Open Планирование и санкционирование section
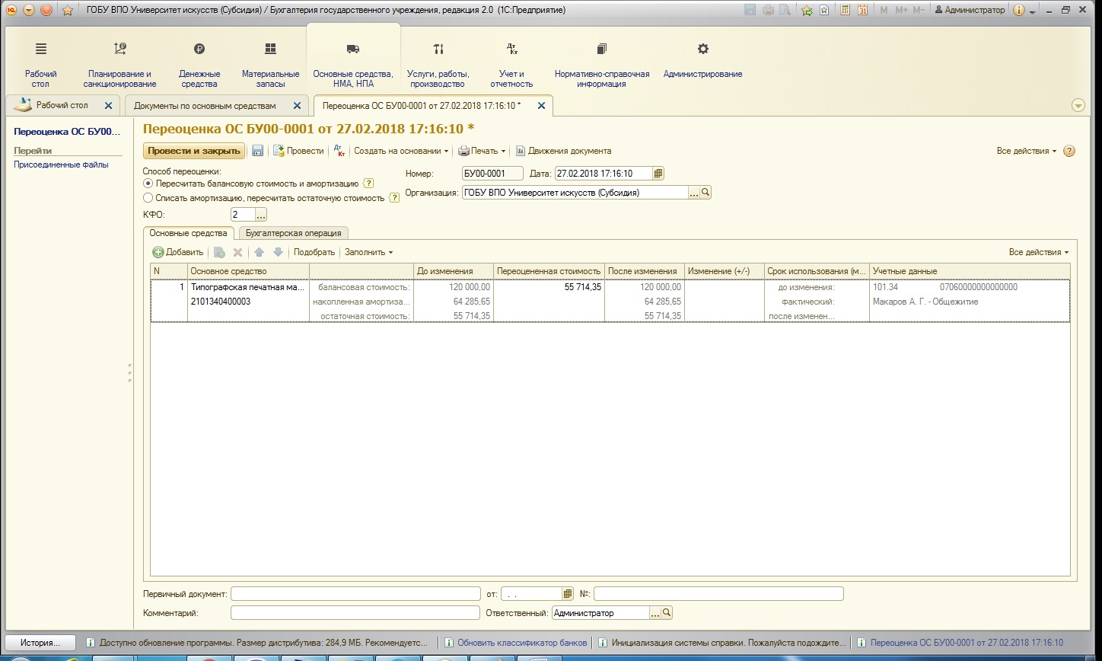Viewport: 1102px width, 661px height. click(120, 63)
